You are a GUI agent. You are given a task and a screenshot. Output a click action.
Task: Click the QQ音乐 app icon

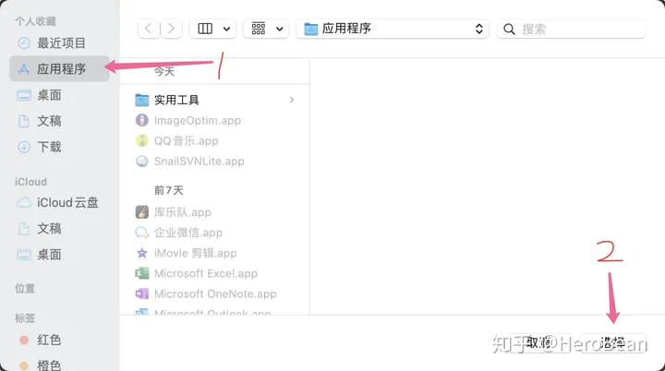coord(141,140)
